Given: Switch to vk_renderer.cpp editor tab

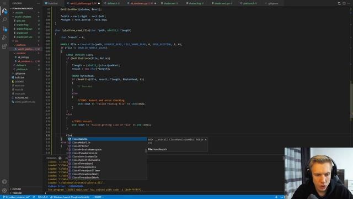Looking at the screenshot, I should click(x=141, y=3).
